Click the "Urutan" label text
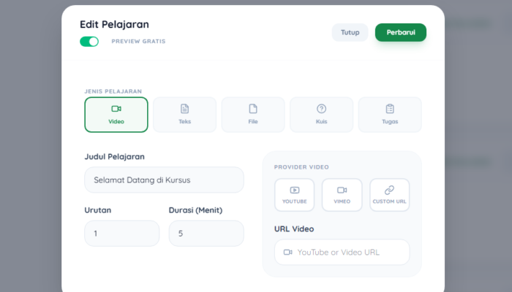The height and width of the screenshot is (292, 512). click(97, 210)
